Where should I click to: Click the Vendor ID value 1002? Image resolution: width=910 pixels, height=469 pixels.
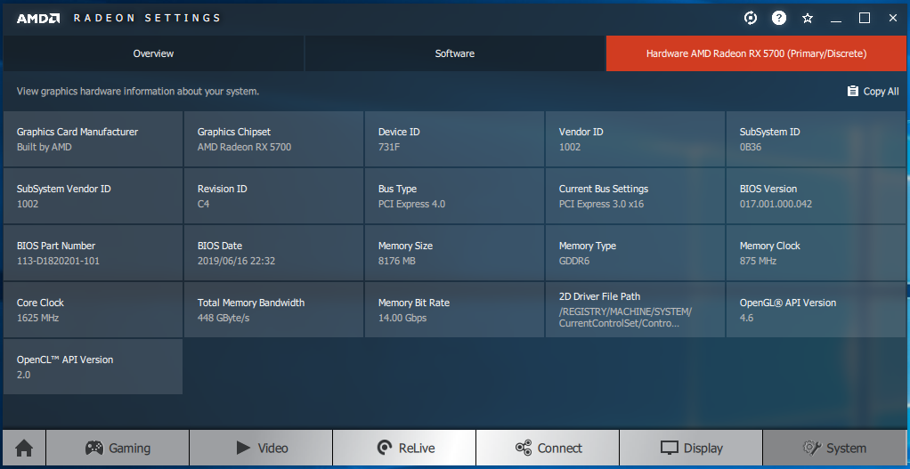tap(570, 147)
